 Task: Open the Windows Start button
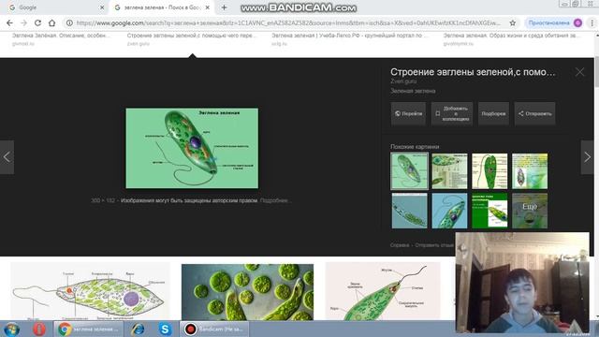point(12,329)
